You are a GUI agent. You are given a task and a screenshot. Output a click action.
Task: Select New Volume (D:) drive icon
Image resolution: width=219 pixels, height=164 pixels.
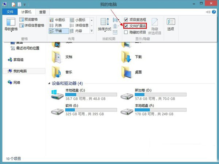pos(127,96)
